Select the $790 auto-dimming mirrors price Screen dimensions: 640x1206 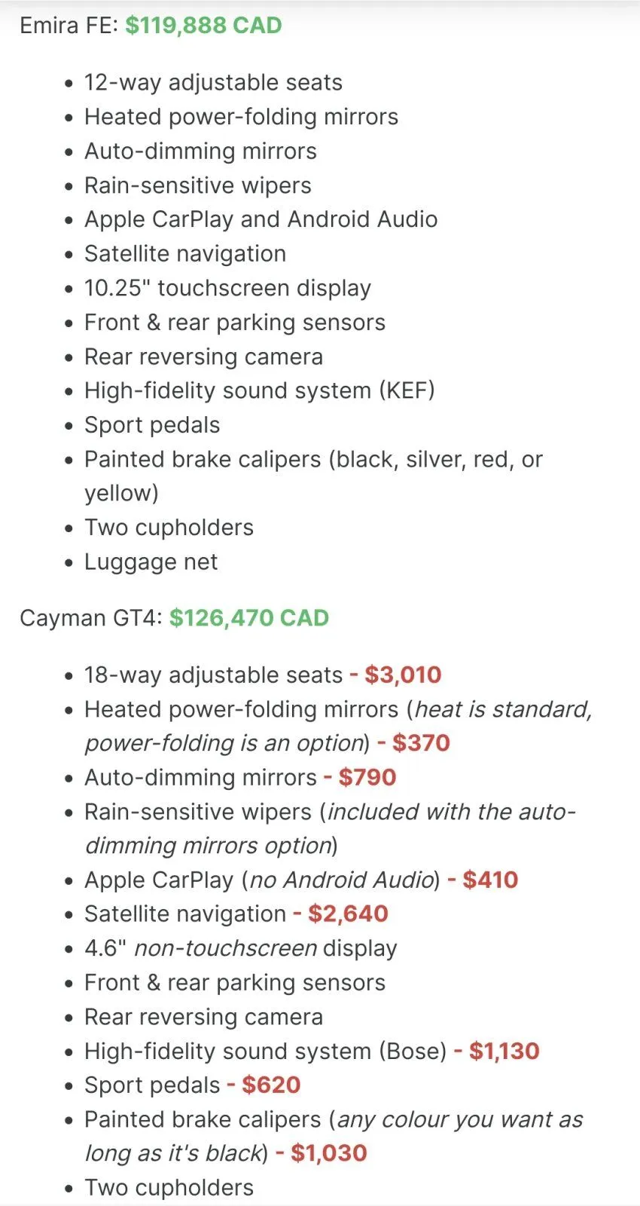click(x=367, y=777)
